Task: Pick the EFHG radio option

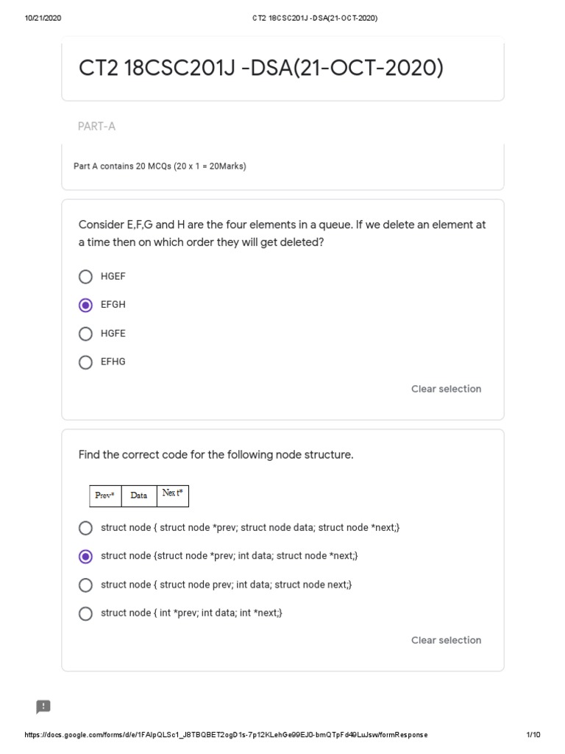Action: 86,362
